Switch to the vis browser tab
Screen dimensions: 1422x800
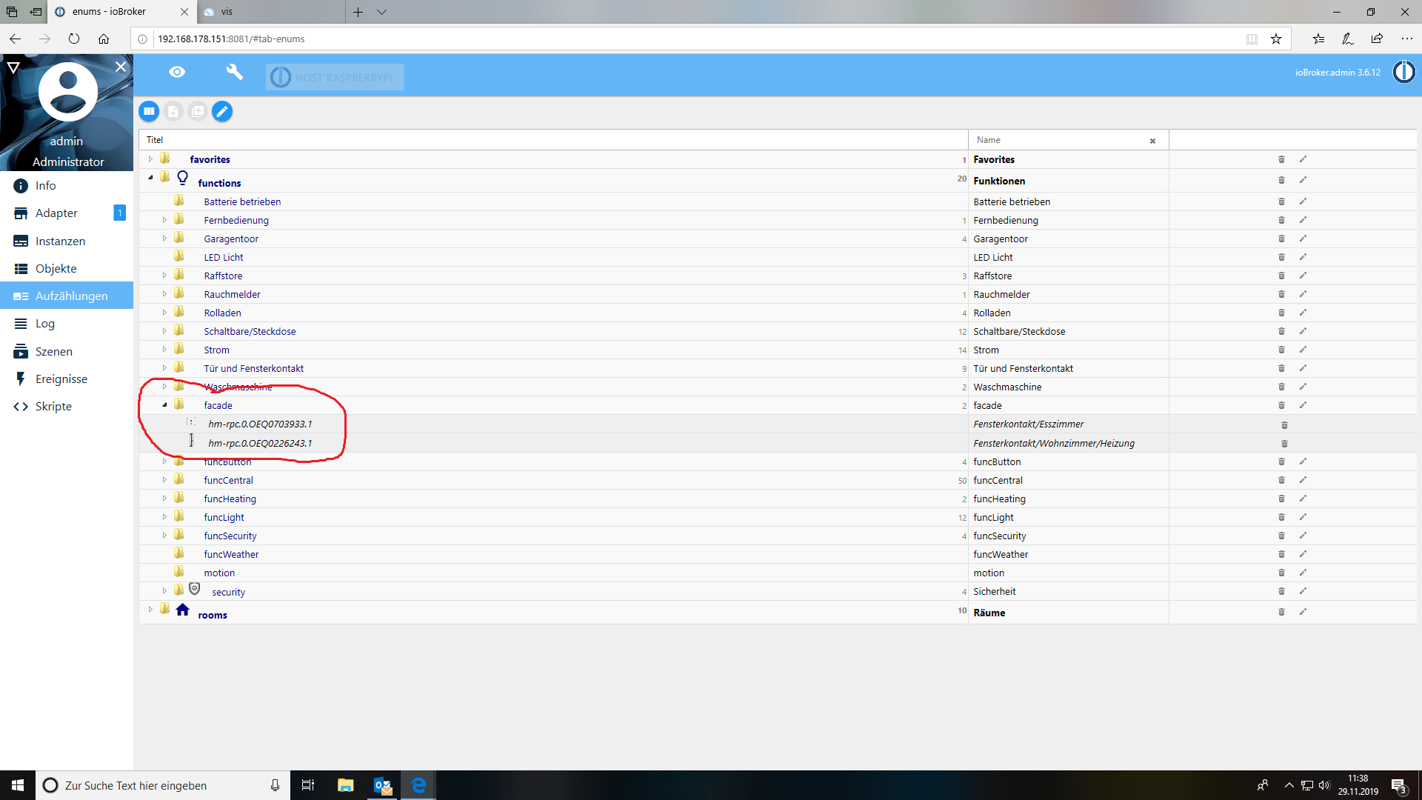[x=227, y=12]
